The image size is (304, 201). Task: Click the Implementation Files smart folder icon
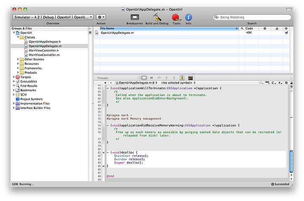click(18, 103)
